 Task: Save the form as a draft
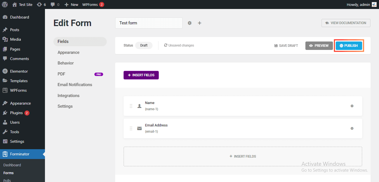tap(285, 45)
